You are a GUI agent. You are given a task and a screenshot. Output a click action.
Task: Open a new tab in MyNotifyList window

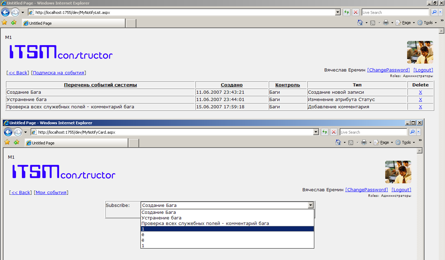(x=131, y=23)
